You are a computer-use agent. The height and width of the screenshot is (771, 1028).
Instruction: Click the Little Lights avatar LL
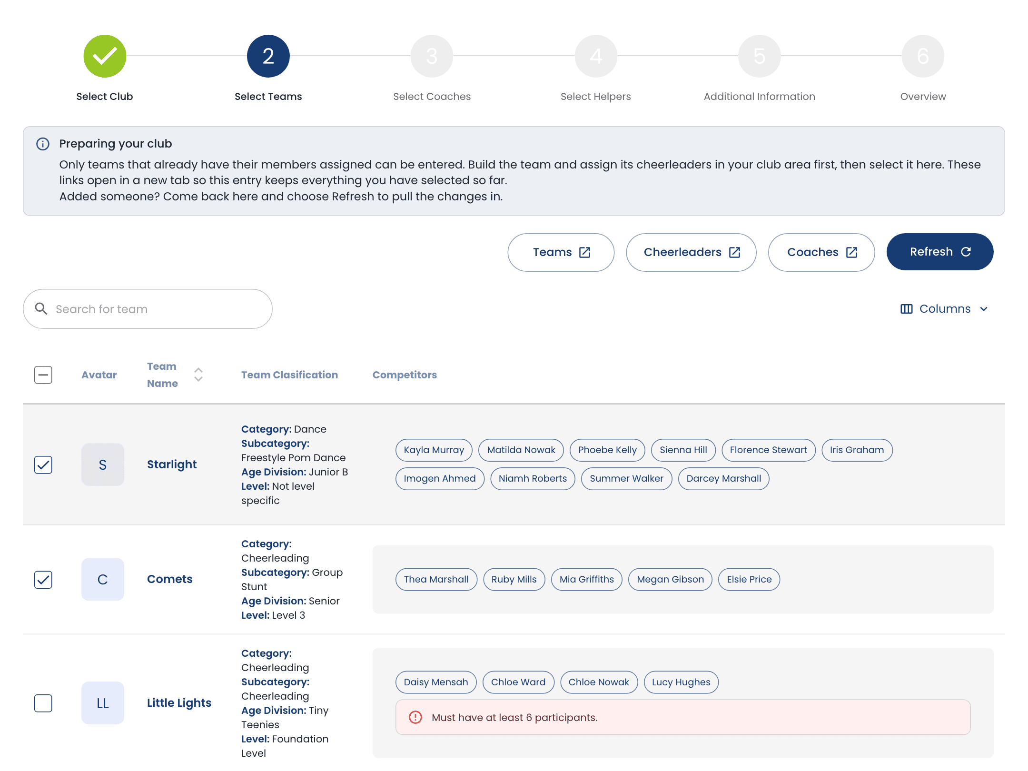coord(103,703)
